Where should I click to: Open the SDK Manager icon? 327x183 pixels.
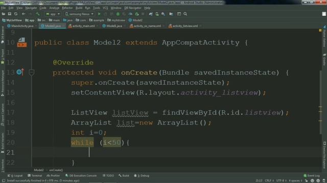(163, 14)
